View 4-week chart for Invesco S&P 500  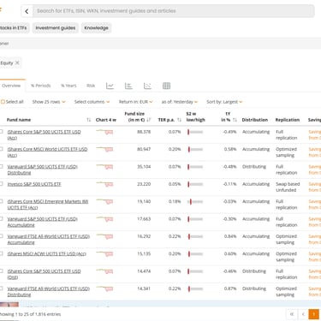tap(104, 184)
